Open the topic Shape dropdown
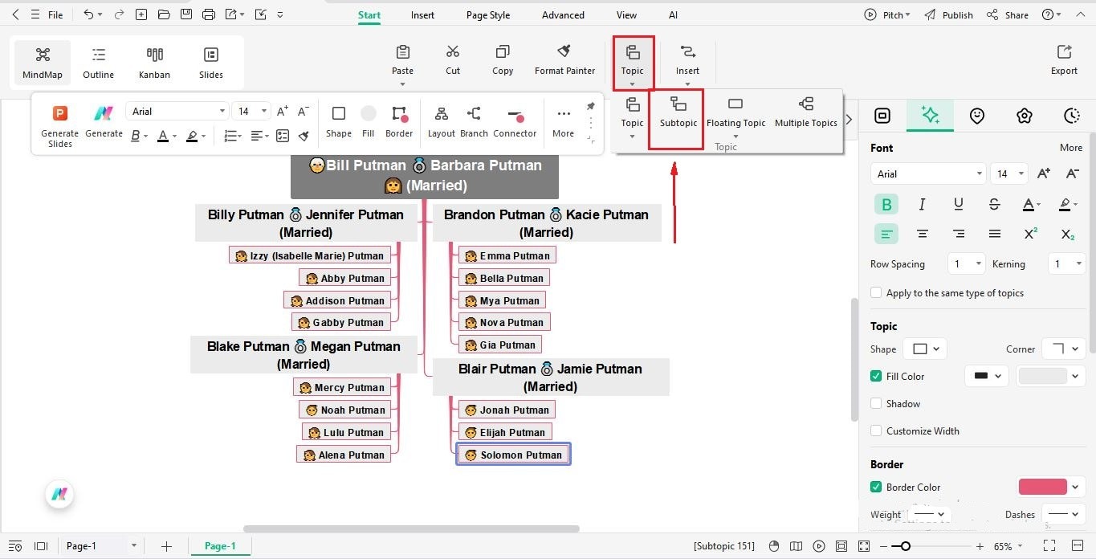1096x559 pixels. point(925,349)
